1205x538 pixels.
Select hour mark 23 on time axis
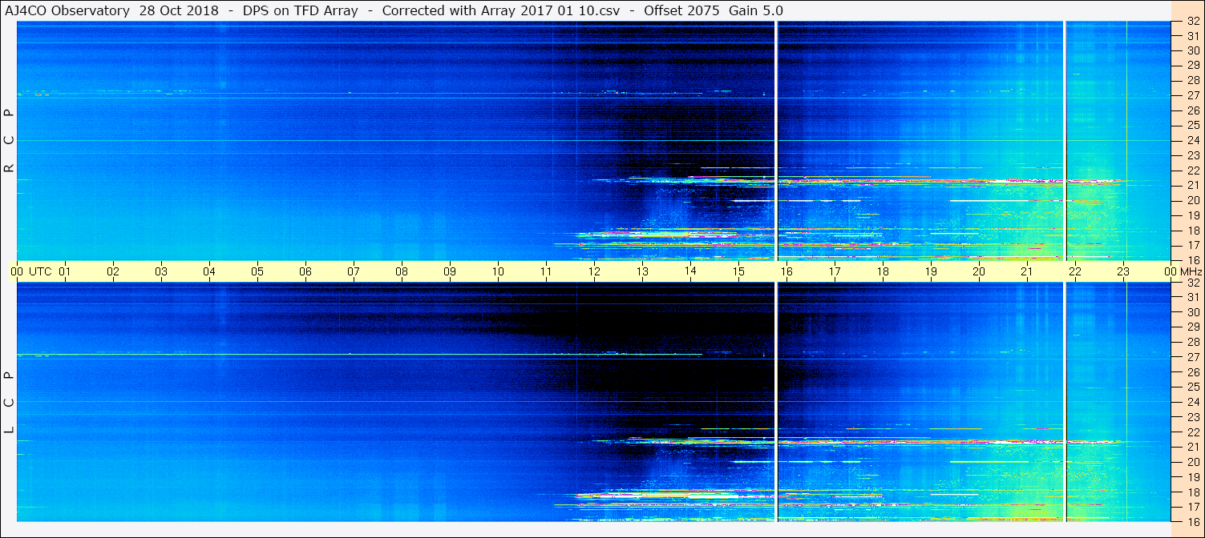(x=1123, y=271)
